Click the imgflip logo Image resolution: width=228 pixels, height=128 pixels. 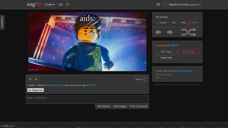pyautogui.click(x=34, y=5)
